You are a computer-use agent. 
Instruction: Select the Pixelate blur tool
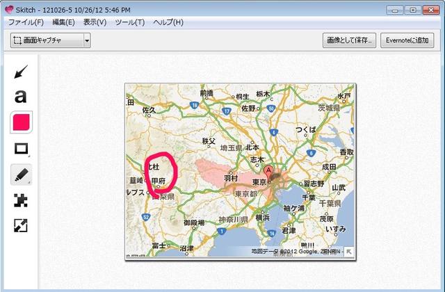point(20,200)
